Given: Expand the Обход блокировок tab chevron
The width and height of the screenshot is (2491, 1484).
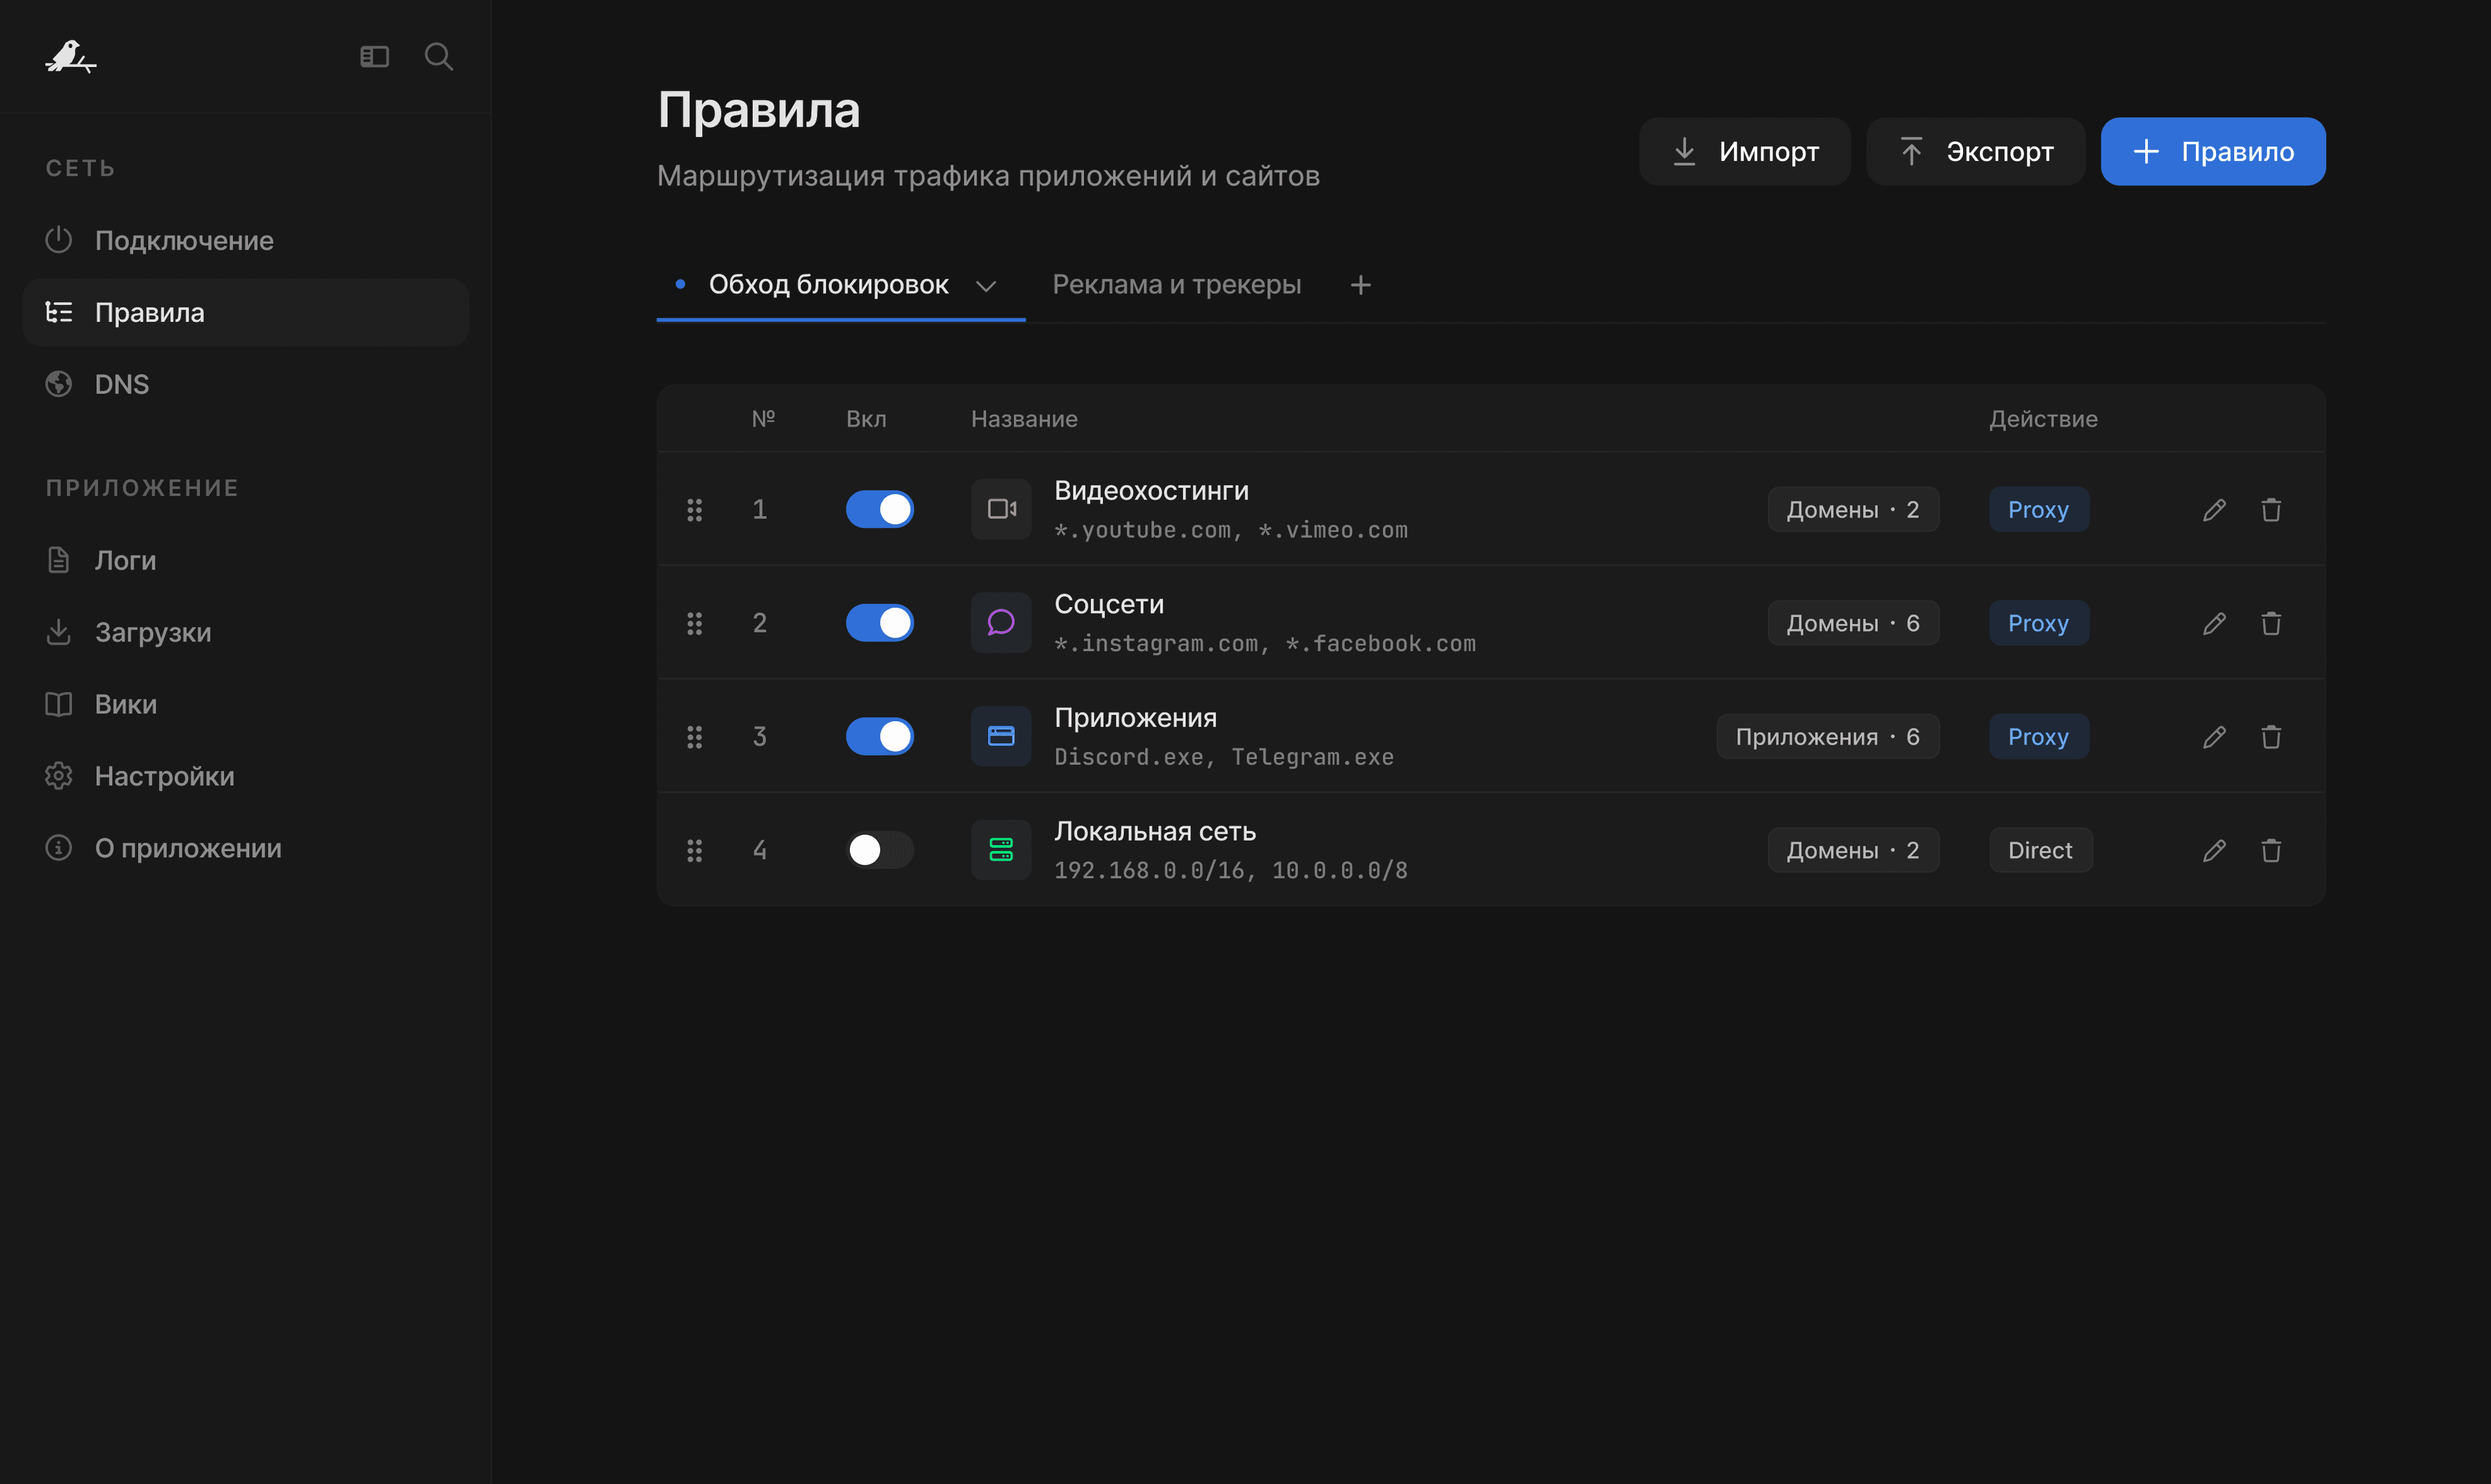Looking at the screenshot, I should [x=986, y=286].
